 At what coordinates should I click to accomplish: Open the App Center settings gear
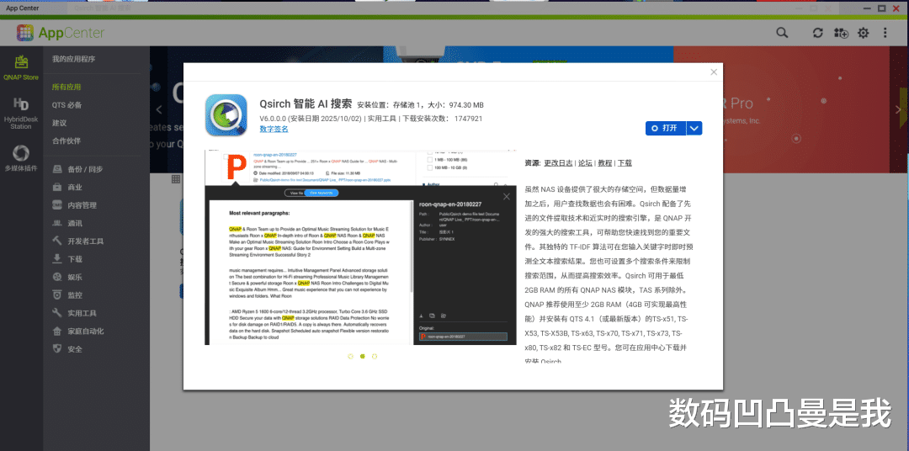pyautogui.click(x=864, y=33)
